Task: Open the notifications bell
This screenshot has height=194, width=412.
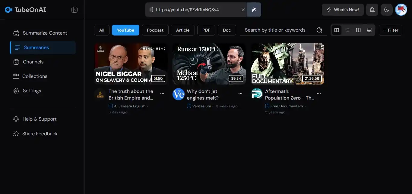Action: pos(372,10)
